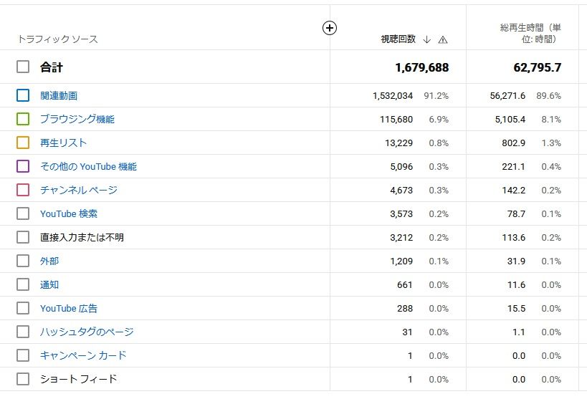Toggle the orange 再生リスト checkbox
Viewport: 587px width, 399px height.
(23, 143)
